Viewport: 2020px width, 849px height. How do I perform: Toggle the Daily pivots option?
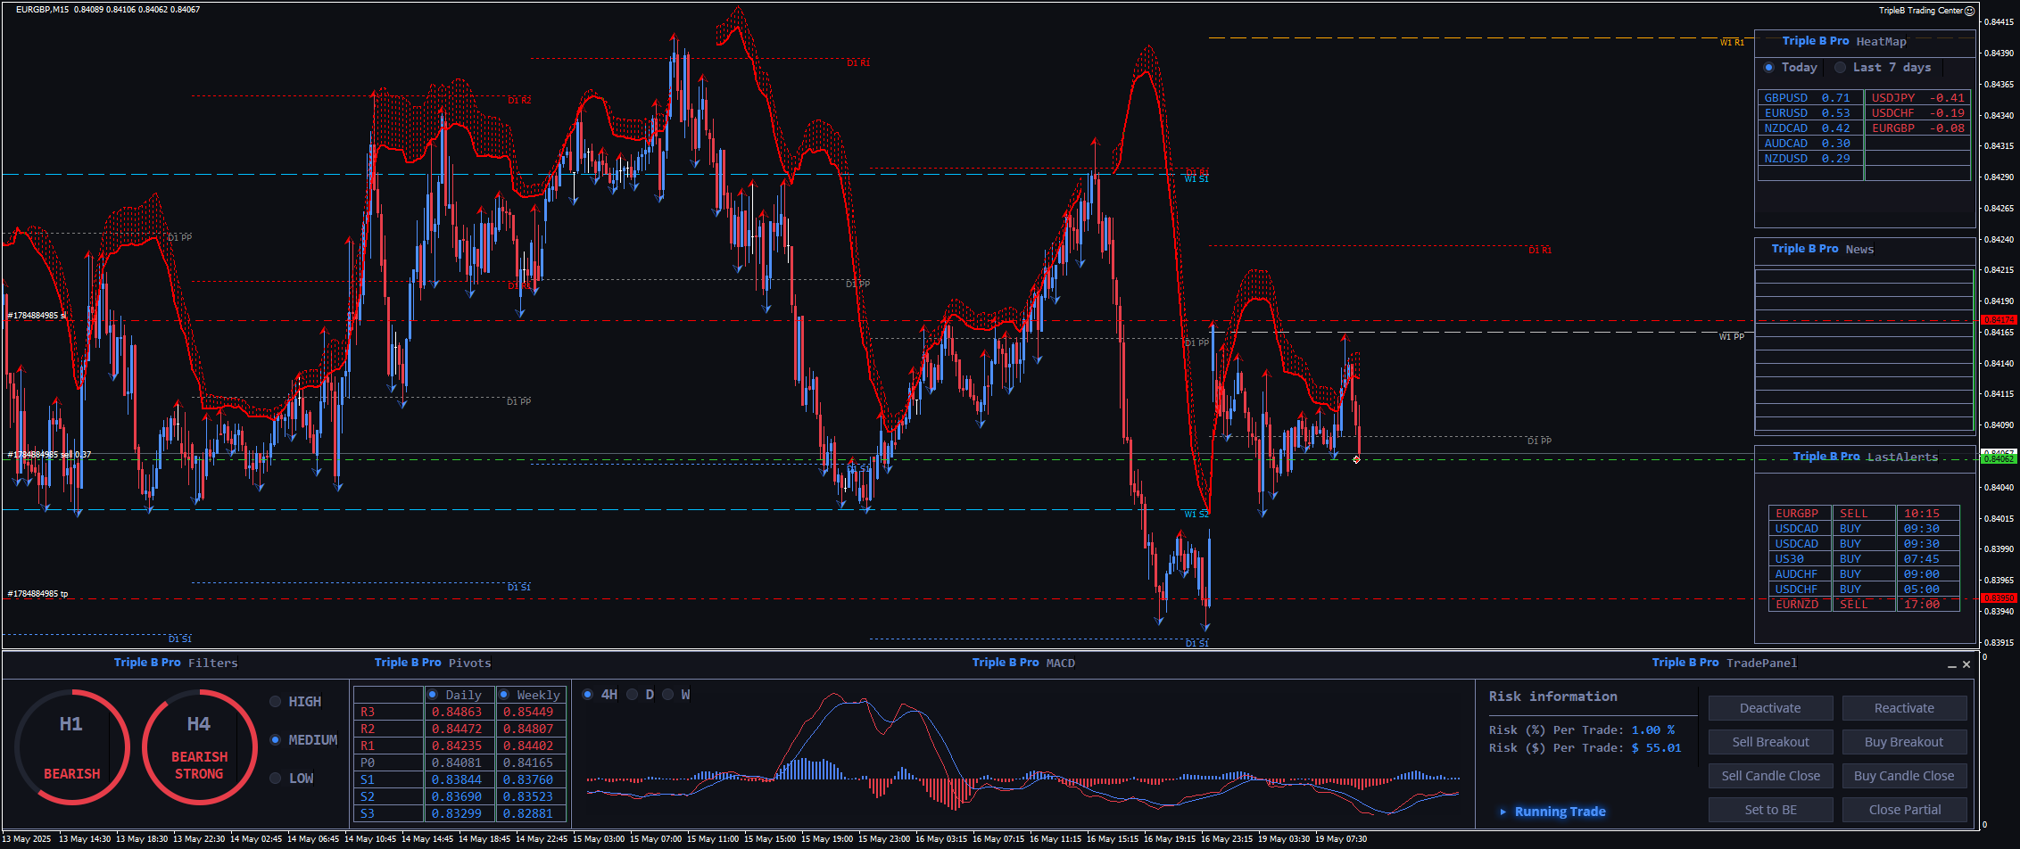433,695
